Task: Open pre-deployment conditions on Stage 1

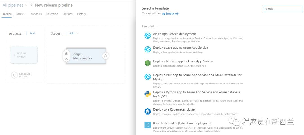Action: coord(66,56)
